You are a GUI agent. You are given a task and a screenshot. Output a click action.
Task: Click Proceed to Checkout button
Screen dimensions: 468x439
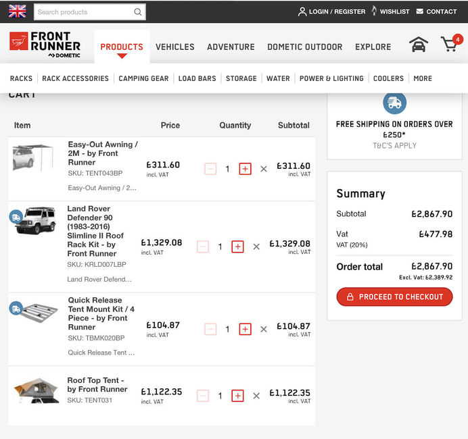[394, 296]
